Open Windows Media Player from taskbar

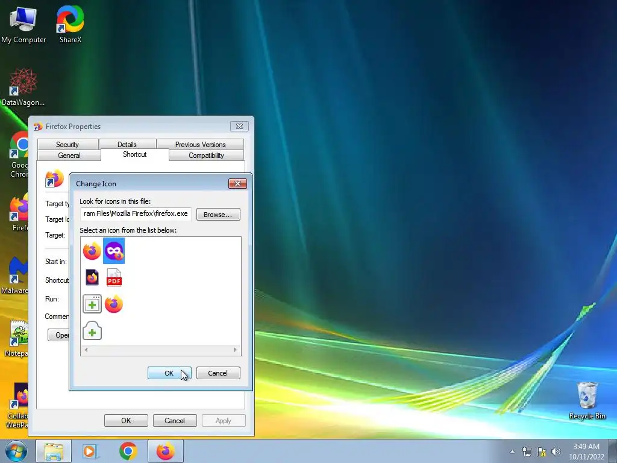tap(90, 451)
